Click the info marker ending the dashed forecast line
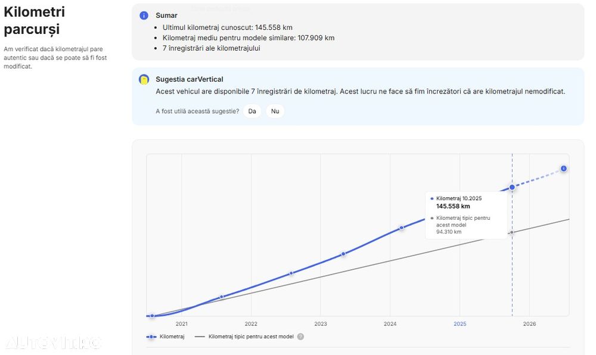Image resolution: width=596 pixels, height=355 pixels. [x=563, y=169]
